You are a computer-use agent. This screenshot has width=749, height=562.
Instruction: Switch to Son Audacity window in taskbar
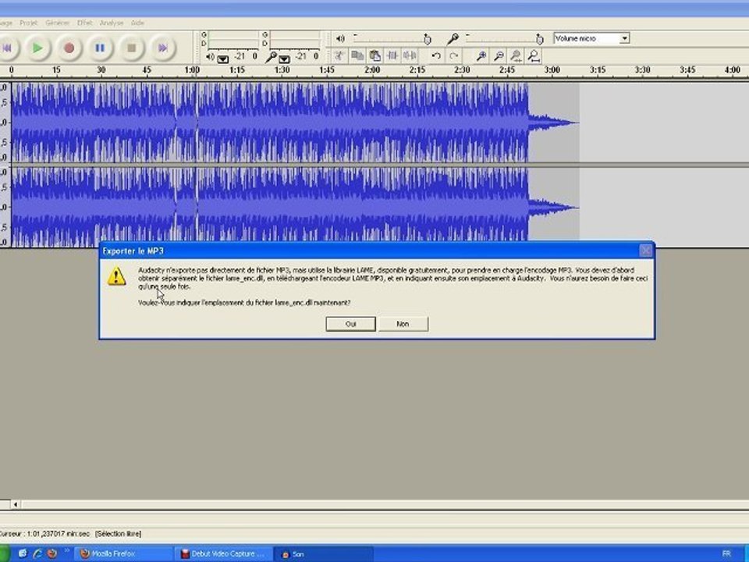[323, 554]
